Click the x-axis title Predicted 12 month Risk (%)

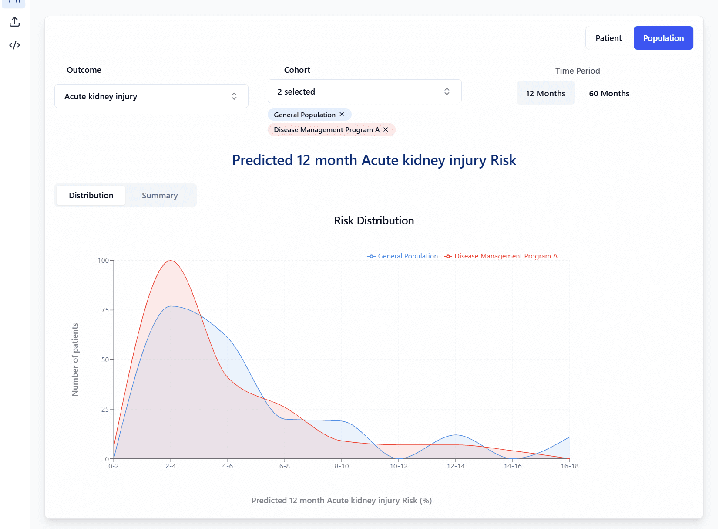point(342,501)
